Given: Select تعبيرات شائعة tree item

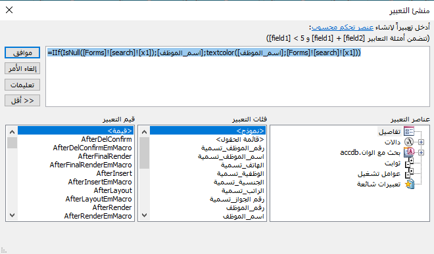Looking at the screenshot, I should coord(379,184).
